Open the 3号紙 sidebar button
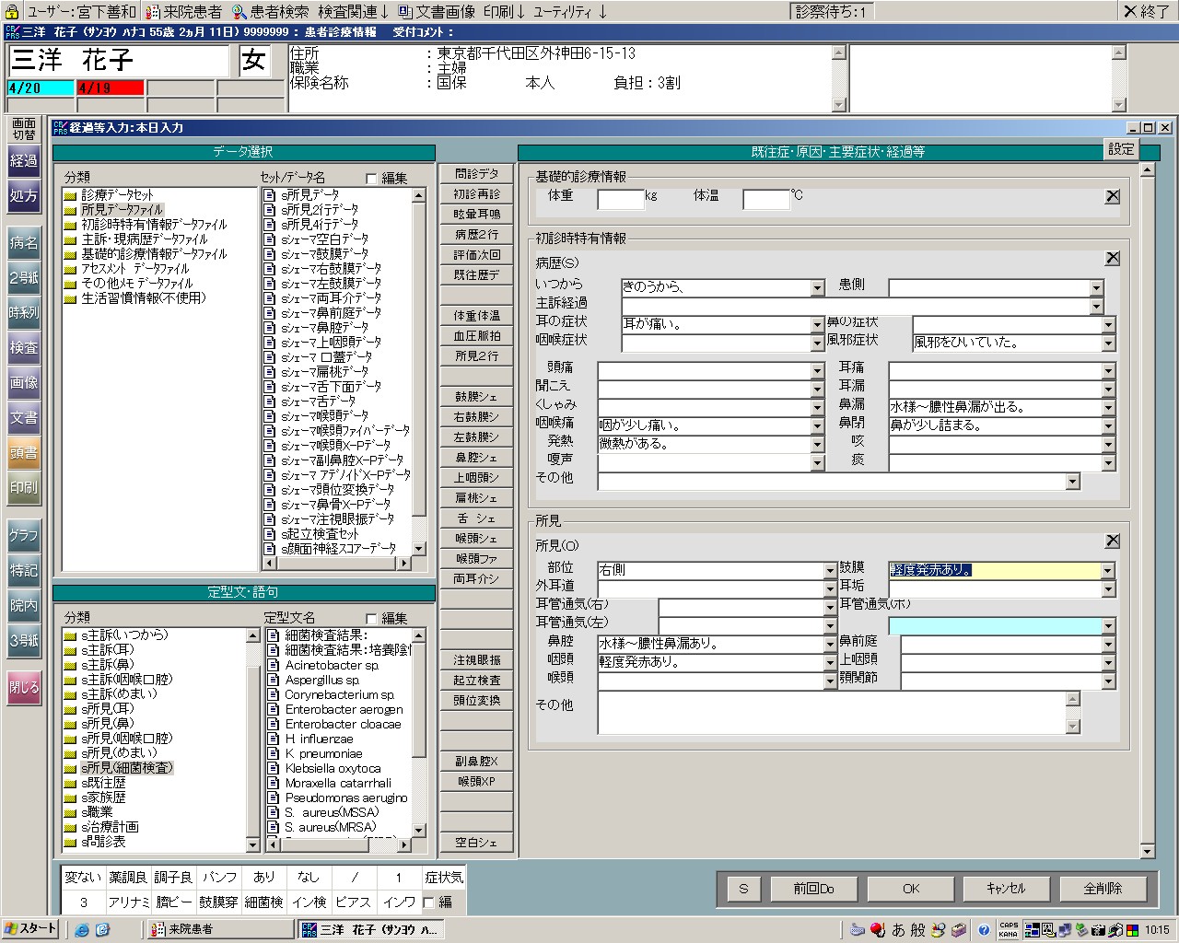 (24, 641)
